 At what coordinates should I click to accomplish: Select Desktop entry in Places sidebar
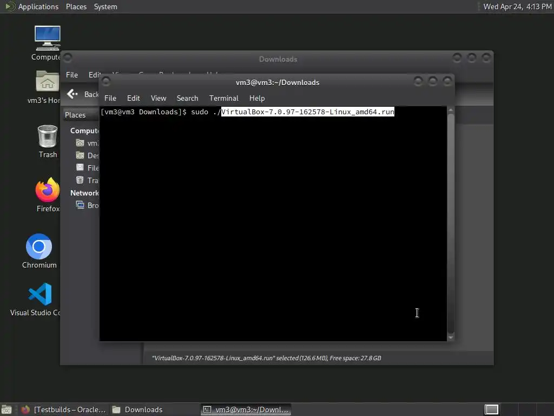pyautogui.click(x=88, y=155)
